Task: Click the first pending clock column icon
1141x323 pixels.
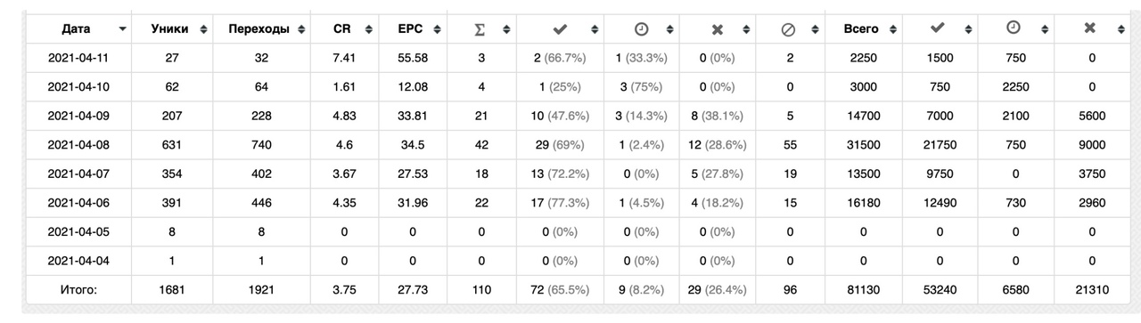Action: coord(641,29)
